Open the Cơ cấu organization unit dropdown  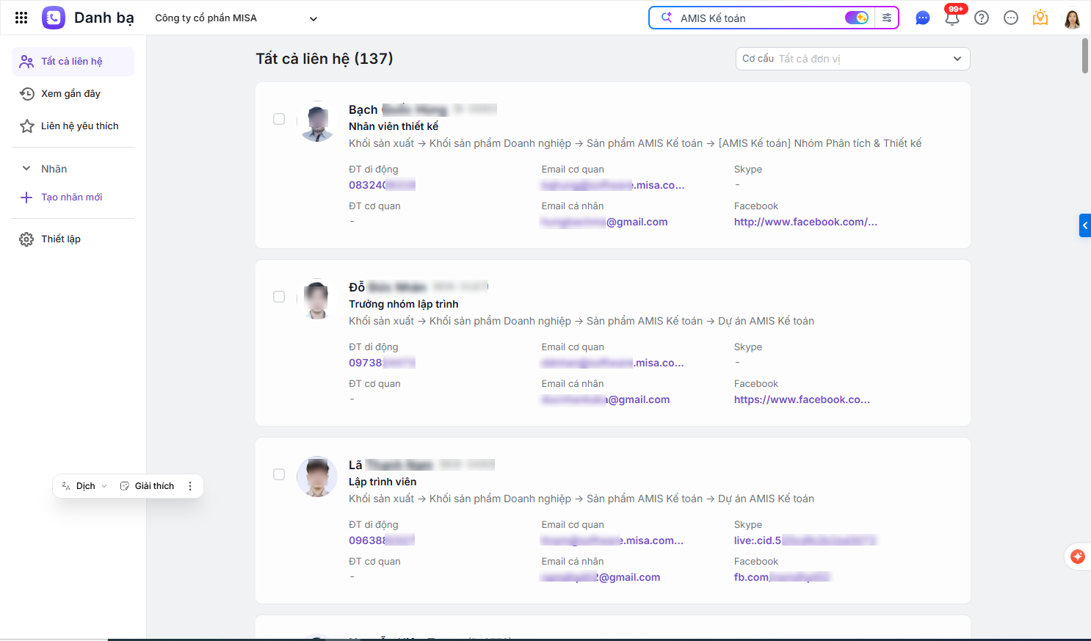[853, 59]
